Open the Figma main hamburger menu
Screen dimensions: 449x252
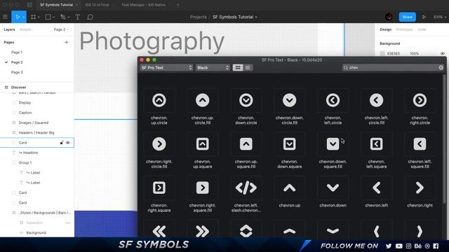pos(5,17)
